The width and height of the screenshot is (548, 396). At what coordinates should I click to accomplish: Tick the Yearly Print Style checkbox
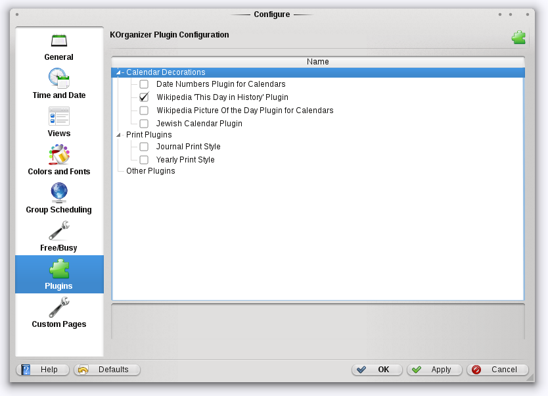(144, 160)
